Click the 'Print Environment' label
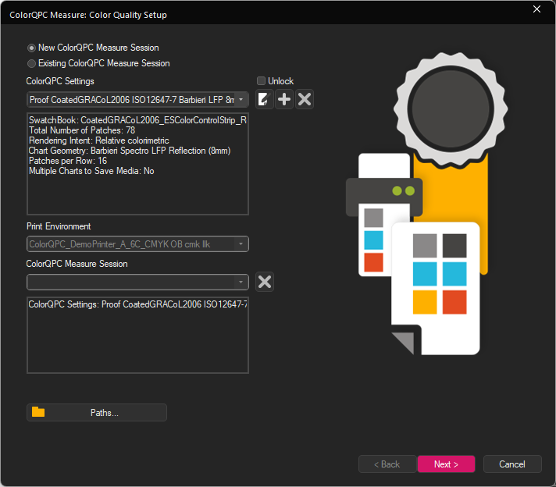This screenshot has width=556, height=487. (x=59, y=226)
